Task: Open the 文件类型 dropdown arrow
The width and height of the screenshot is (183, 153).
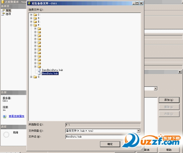Action: tap(138, 131)
